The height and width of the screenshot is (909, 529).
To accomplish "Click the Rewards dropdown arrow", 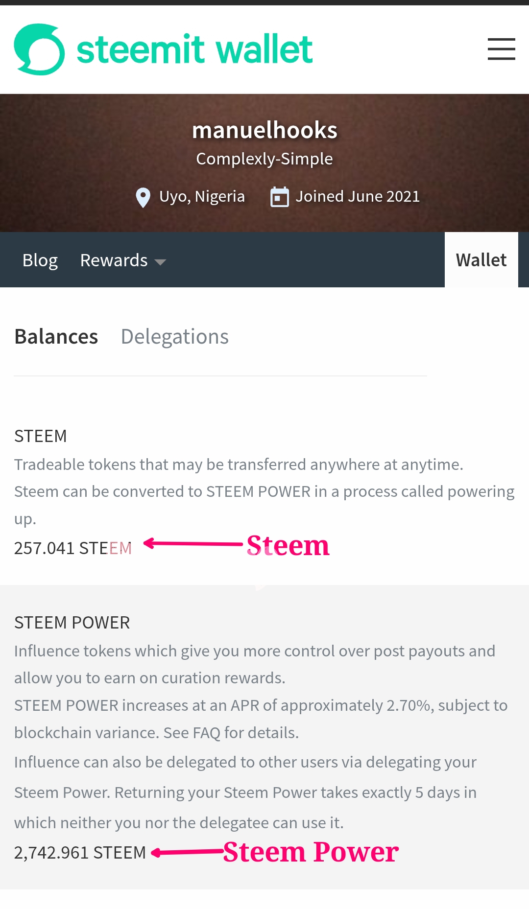I will [160, 262].
